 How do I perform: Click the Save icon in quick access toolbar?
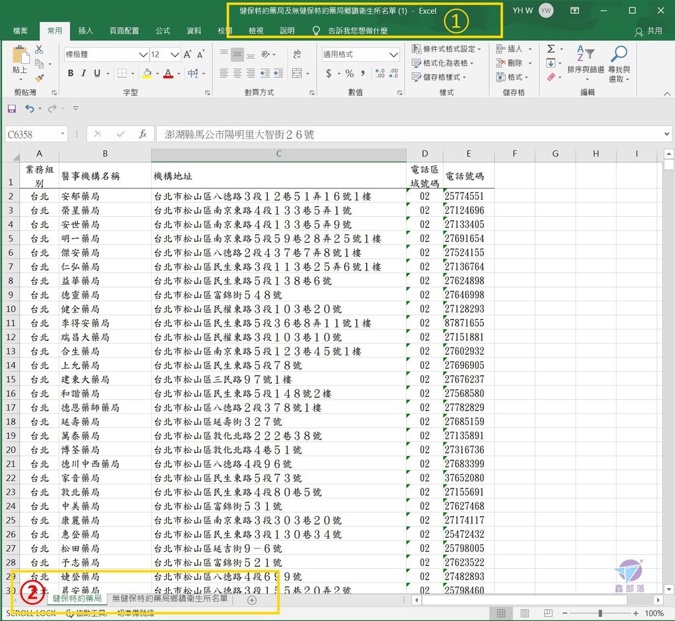click(11, 108)
